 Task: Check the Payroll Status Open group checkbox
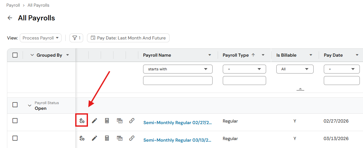(15, 105)
